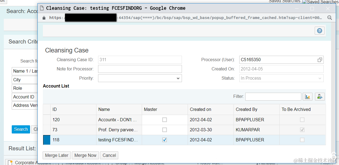Click Chrome zoom magnifier icon

pyautogui.click(x=330, y=18)
